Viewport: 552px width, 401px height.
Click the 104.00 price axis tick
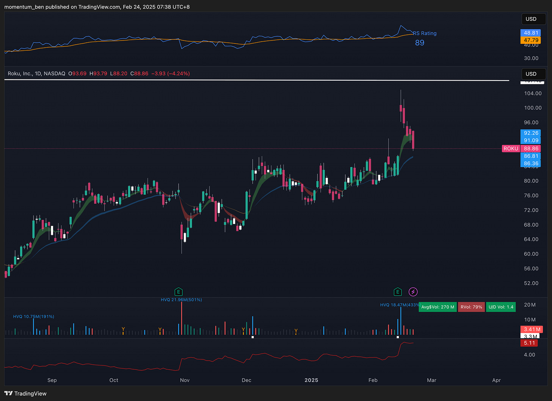(x=533, y=93)
